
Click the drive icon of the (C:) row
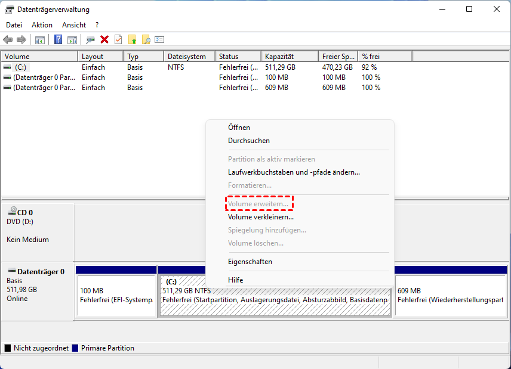coord(7,67)
